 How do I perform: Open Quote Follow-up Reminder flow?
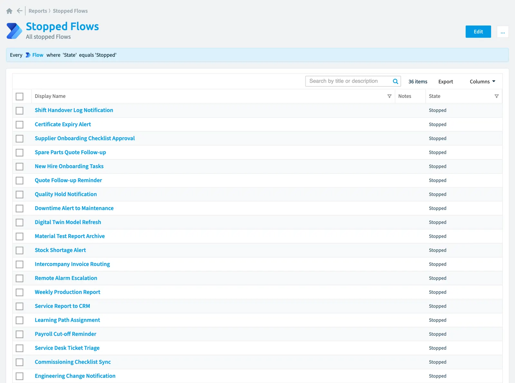[x=68, y=180]
